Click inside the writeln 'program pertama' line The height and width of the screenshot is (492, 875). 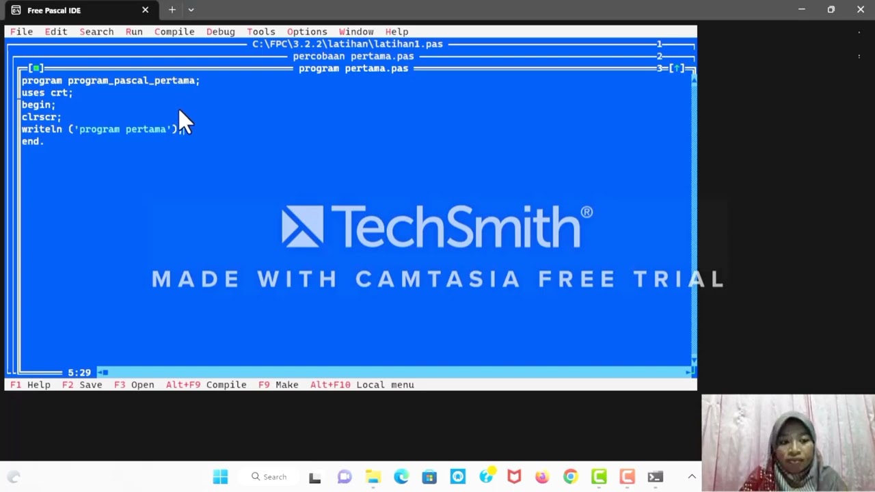click(x=102, y=129)
